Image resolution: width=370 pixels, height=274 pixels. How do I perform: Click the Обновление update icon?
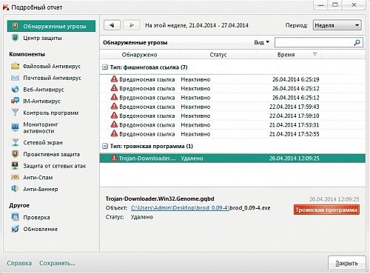[16, 229]
